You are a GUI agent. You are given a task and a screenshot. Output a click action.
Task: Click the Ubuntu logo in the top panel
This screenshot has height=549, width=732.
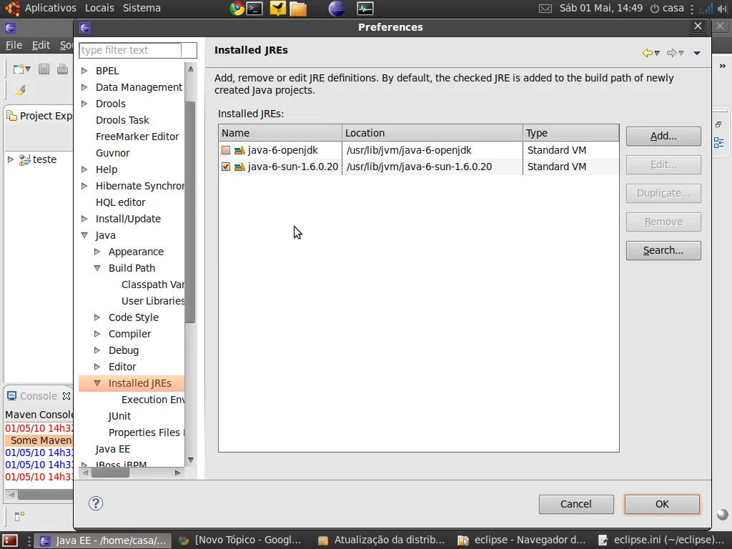click(12, 8)
